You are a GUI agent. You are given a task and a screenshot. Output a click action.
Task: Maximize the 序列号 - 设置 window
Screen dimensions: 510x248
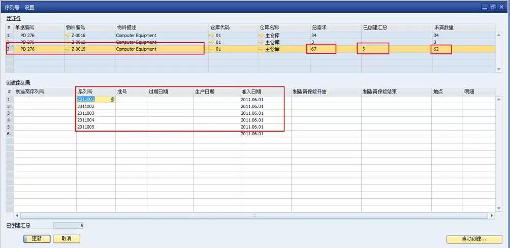tap(492, 7)
